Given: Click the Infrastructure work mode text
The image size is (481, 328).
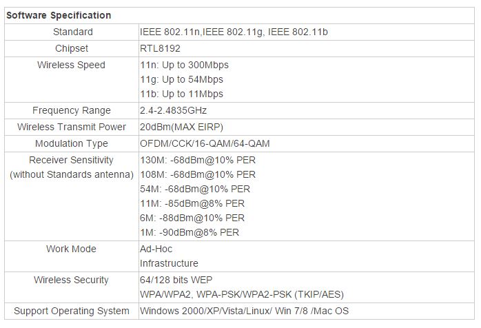Looking at the screenshot, I should tap(169, 263).
